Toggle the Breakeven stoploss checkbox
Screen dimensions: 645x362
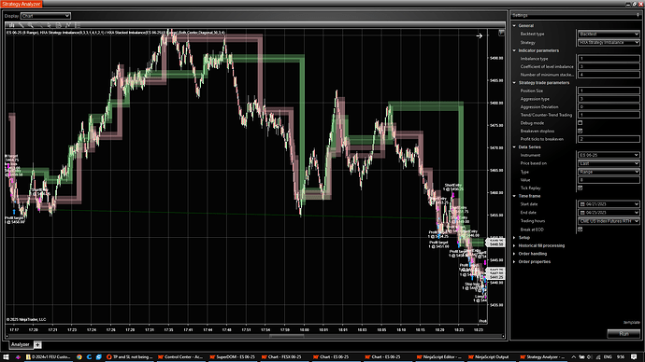tap(580, 131)
